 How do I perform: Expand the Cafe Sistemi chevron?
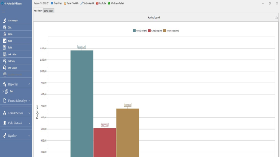[x=29, y=123]
